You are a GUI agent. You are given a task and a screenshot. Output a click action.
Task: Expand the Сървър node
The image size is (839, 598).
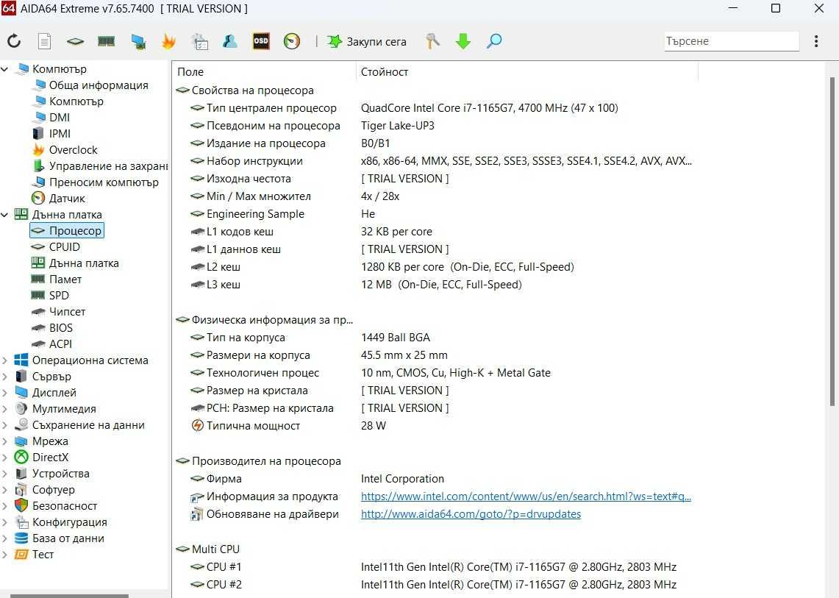[x=5, y=377]
